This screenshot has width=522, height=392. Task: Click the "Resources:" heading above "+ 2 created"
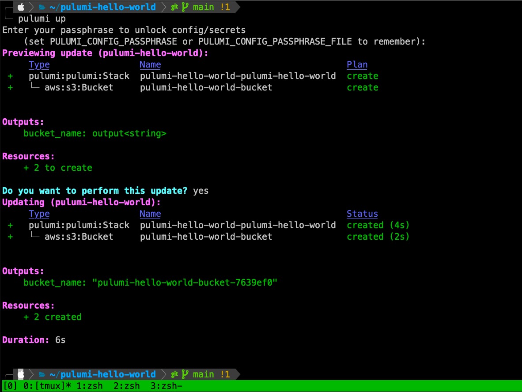coord(29,305)
